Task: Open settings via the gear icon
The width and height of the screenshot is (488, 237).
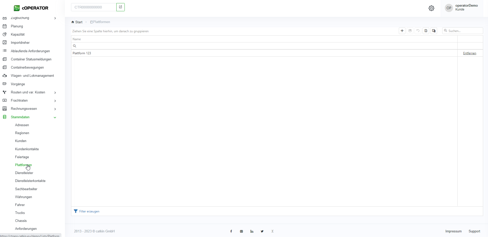Action: (431, 8)
